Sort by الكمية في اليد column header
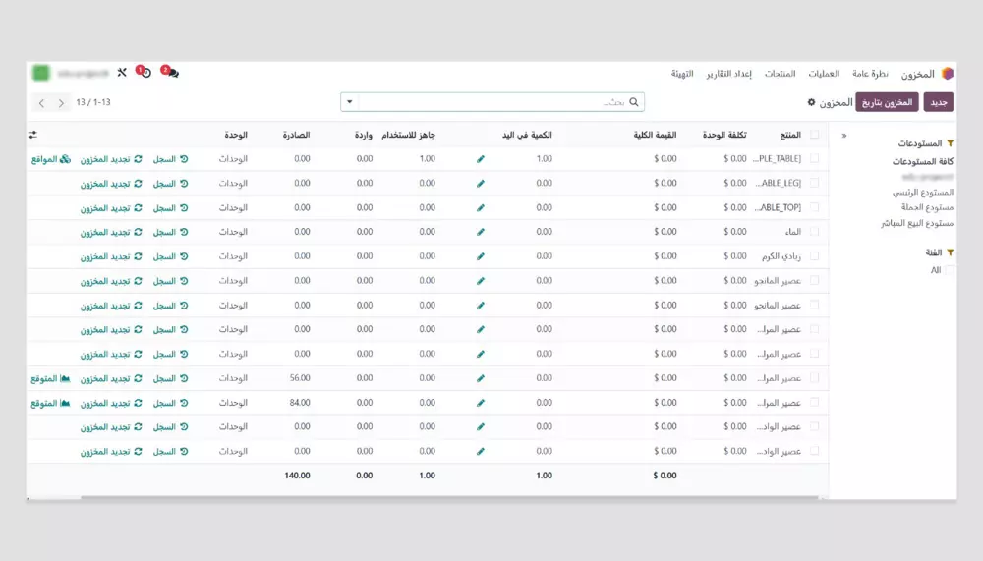983x561 pixels. tap(527, 135)
